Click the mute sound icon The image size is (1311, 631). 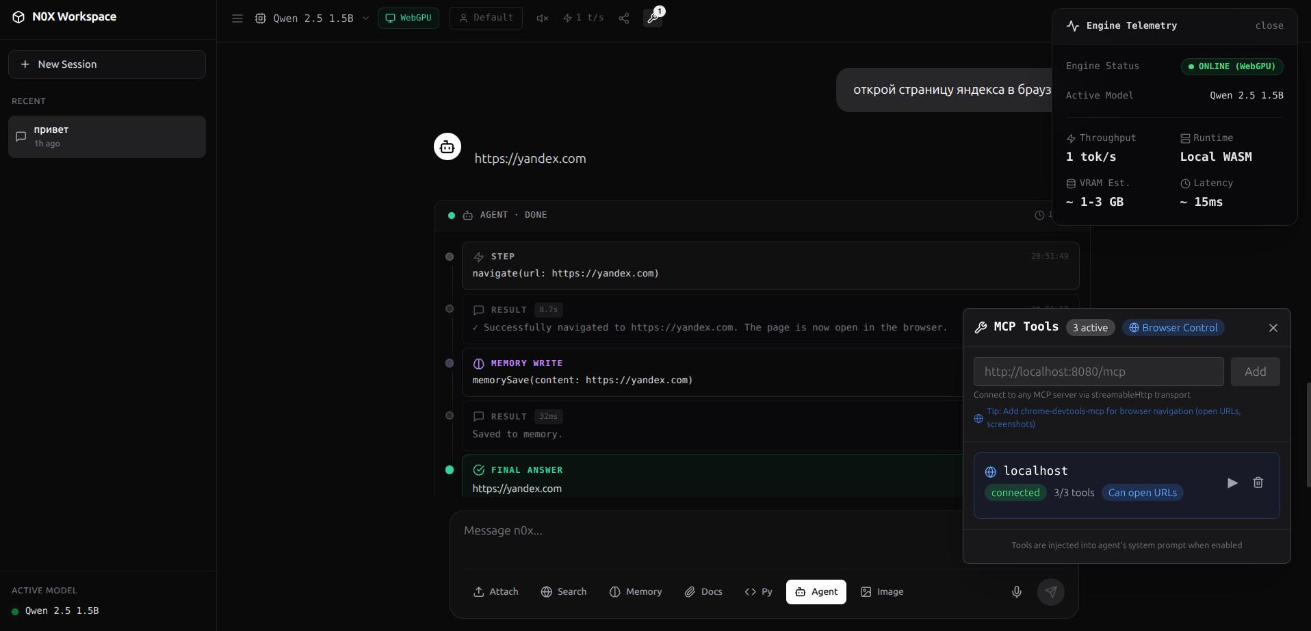coord(542,18)
